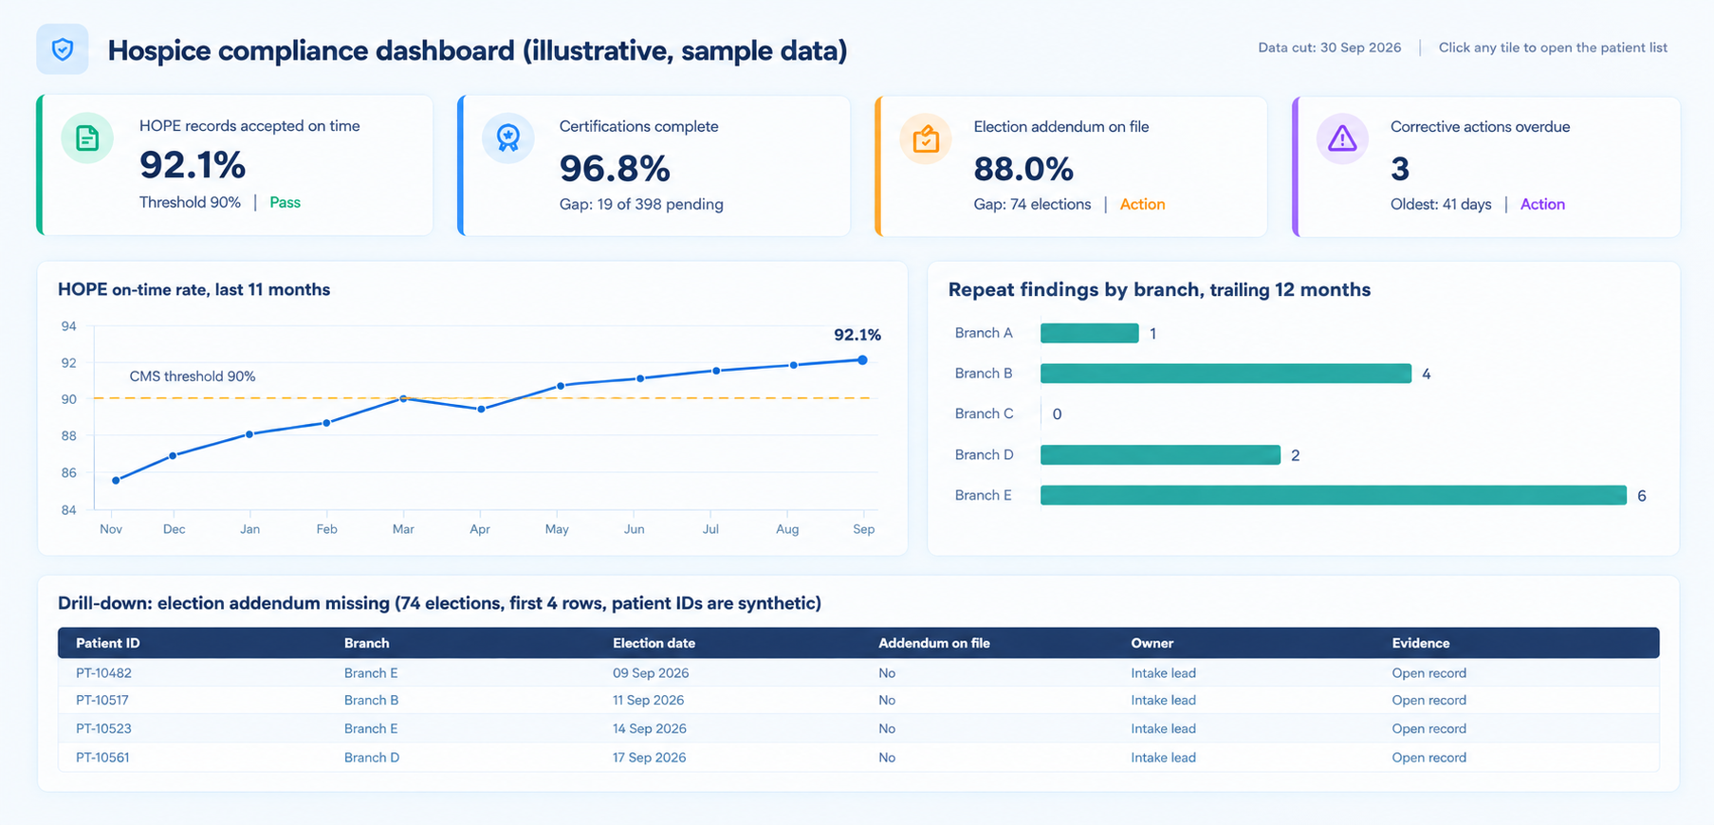Click the purple Action status on Corrective actions tile

click(x=1542, y=205)
